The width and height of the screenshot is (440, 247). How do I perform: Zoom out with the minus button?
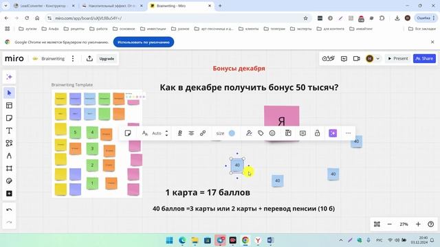390,224
